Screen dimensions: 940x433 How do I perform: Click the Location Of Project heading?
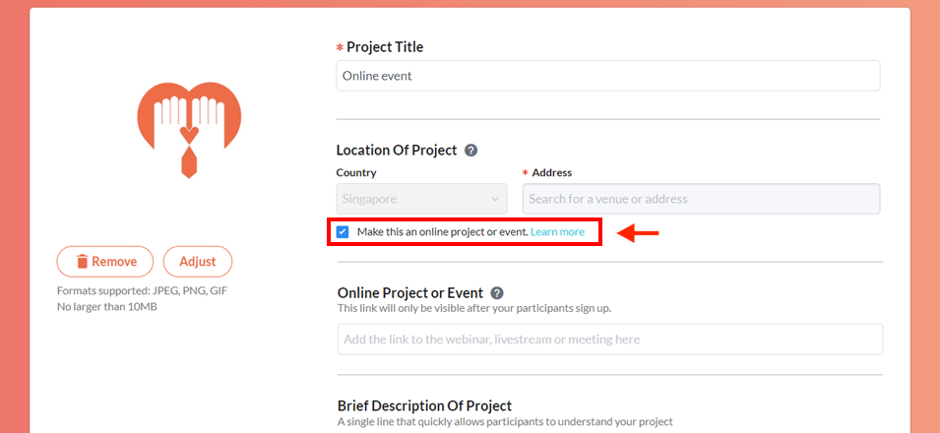(x=397, y=151)
